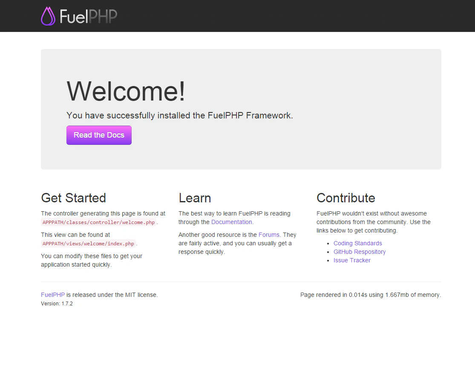Image resolution: width=475 pixels, height=391 pixels.
Task: Go to the GitHub Respository link
Action: tap(360, 252)
